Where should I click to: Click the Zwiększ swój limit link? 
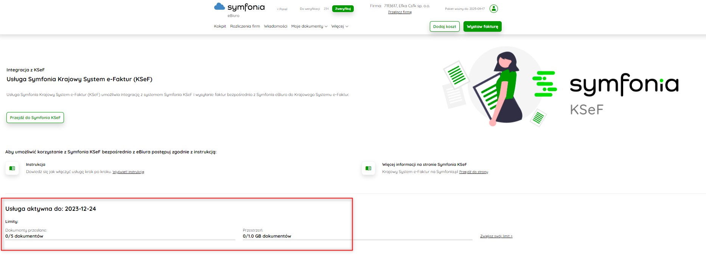click(x=496, y=236)
